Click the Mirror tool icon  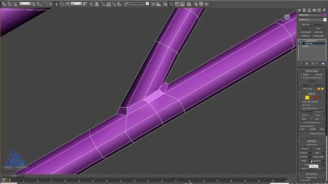pos(153,4)
